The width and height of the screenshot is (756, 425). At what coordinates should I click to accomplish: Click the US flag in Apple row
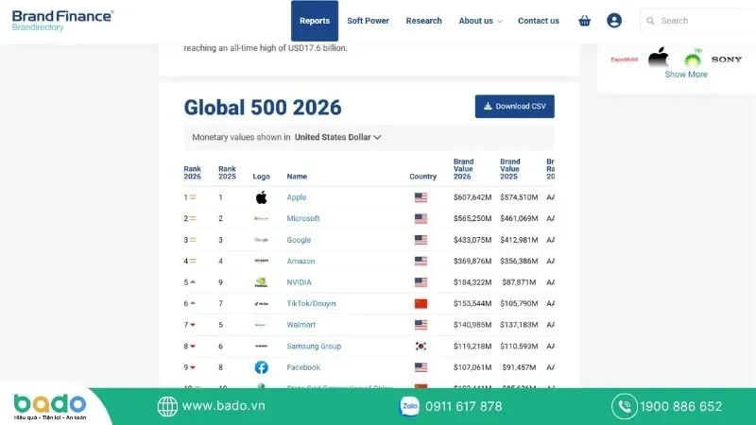[421, 197]
